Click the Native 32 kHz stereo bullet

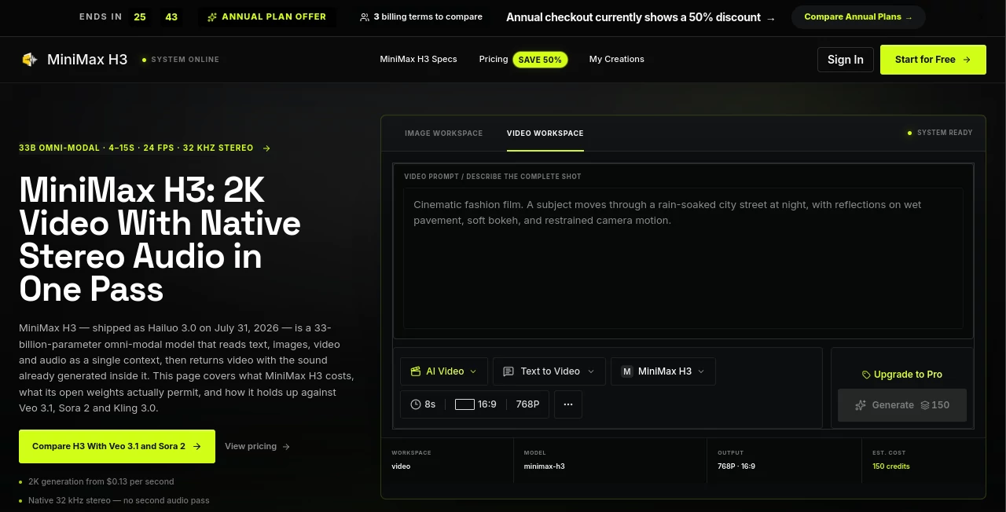click(119, 500)
